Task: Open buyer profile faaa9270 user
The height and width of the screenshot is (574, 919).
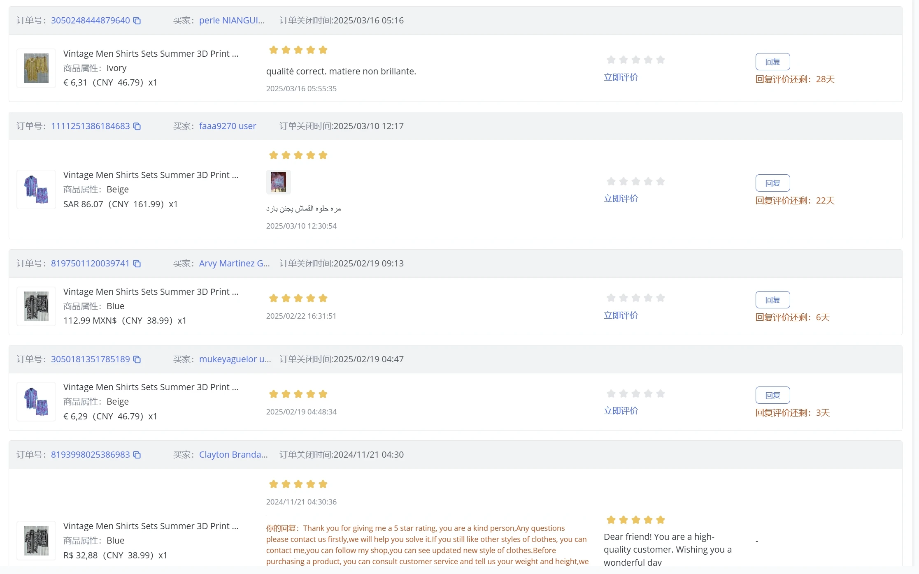Action: click(x=227, y=126)
